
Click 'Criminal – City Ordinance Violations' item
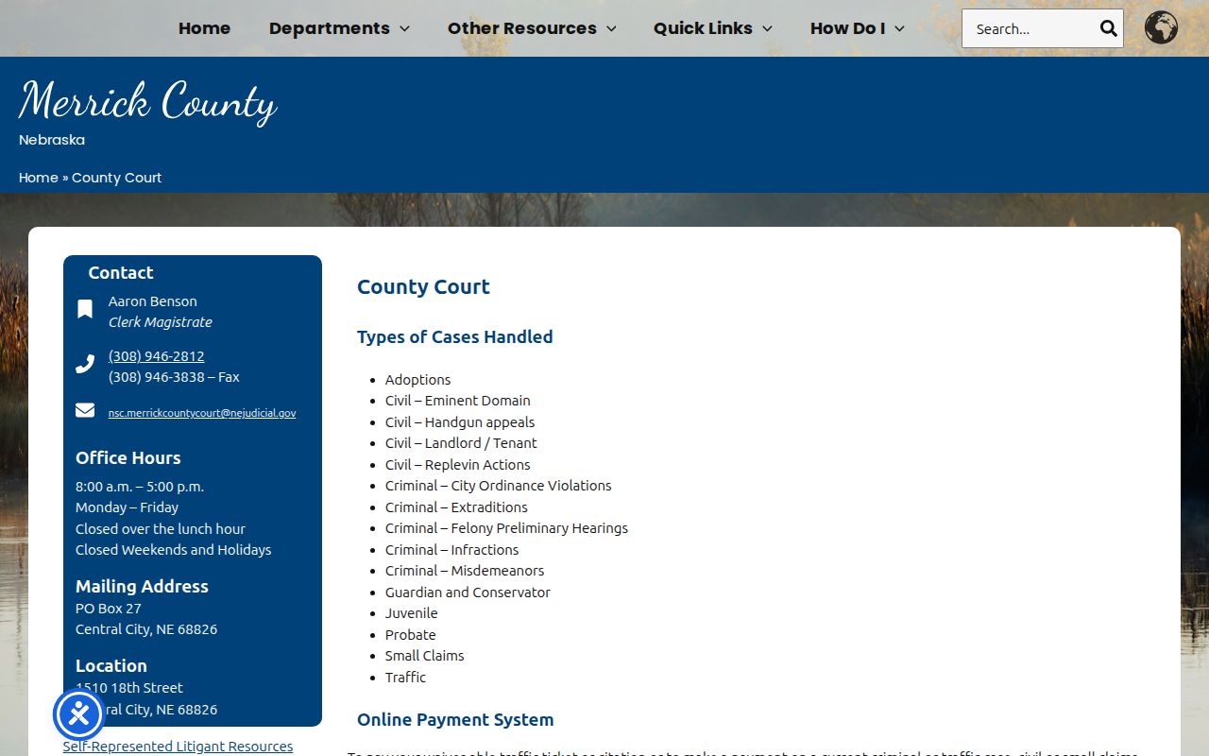[499, 486]
